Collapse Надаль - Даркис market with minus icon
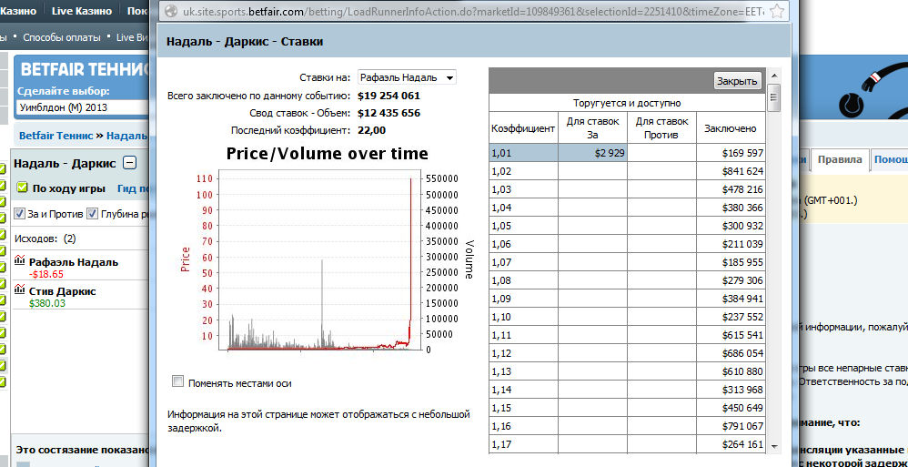The height and width of the screenshot is (467, 908). (x=130, y=163)
